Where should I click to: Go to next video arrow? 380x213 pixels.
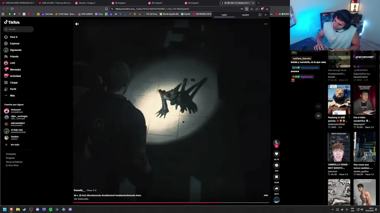(318, 116)
